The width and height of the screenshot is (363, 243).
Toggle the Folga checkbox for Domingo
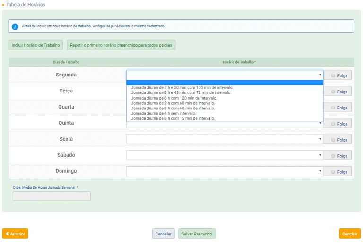pyautogui.click(x=333, y=172)
